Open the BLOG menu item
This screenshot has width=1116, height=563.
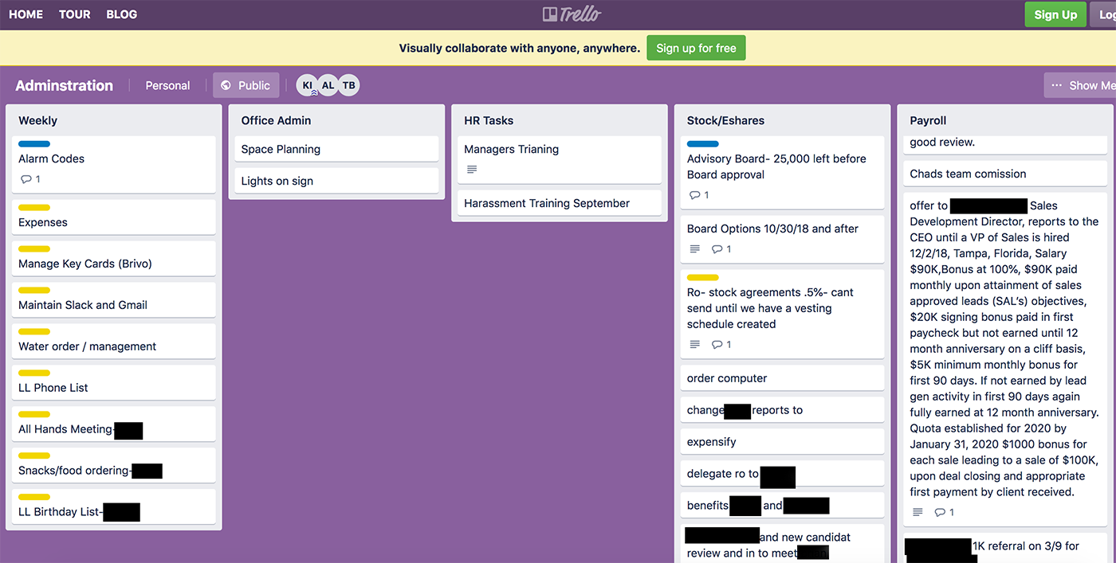click(x=122, y=14)
